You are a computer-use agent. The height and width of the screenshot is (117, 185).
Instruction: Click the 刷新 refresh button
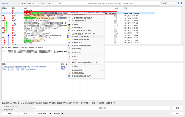click(10, 113)
